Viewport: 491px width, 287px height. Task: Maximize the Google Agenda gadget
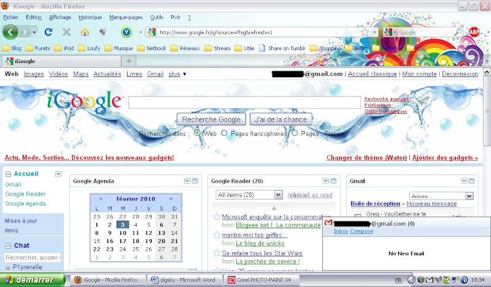[x=195, y=181]
